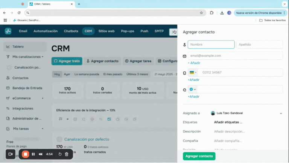Click the Mis tareas checkmark icon
The height and width of the screenshot is (163, 289).
[8, 129]
